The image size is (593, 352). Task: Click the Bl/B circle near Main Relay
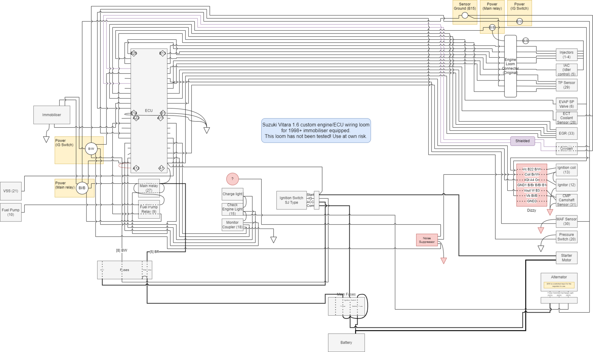coord(82,188)
